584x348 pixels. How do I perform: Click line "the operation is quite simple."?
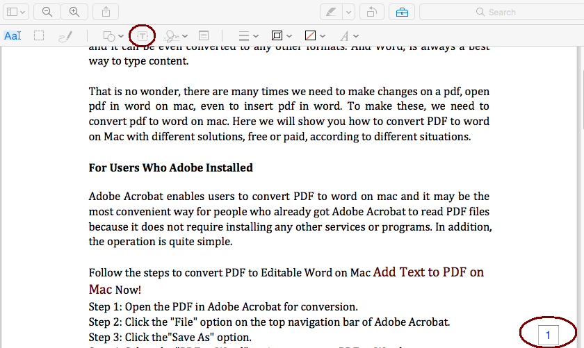click(161, 242)
